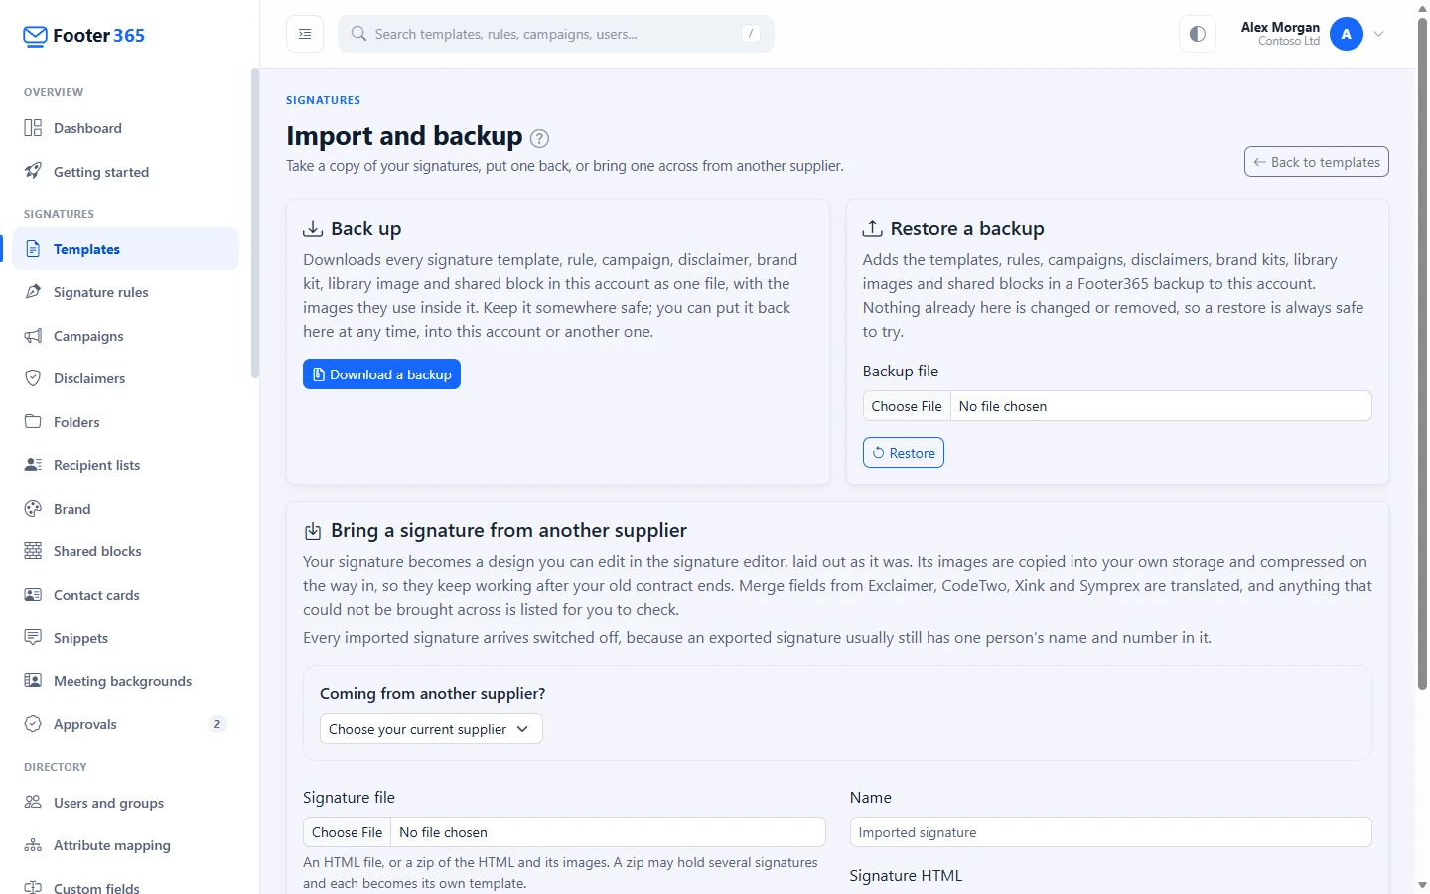Image resolution: width=1430 pixels, height=894 pixels.
Task: Click the main page vertical scrollbar
Action: (x=1422, y=353)
